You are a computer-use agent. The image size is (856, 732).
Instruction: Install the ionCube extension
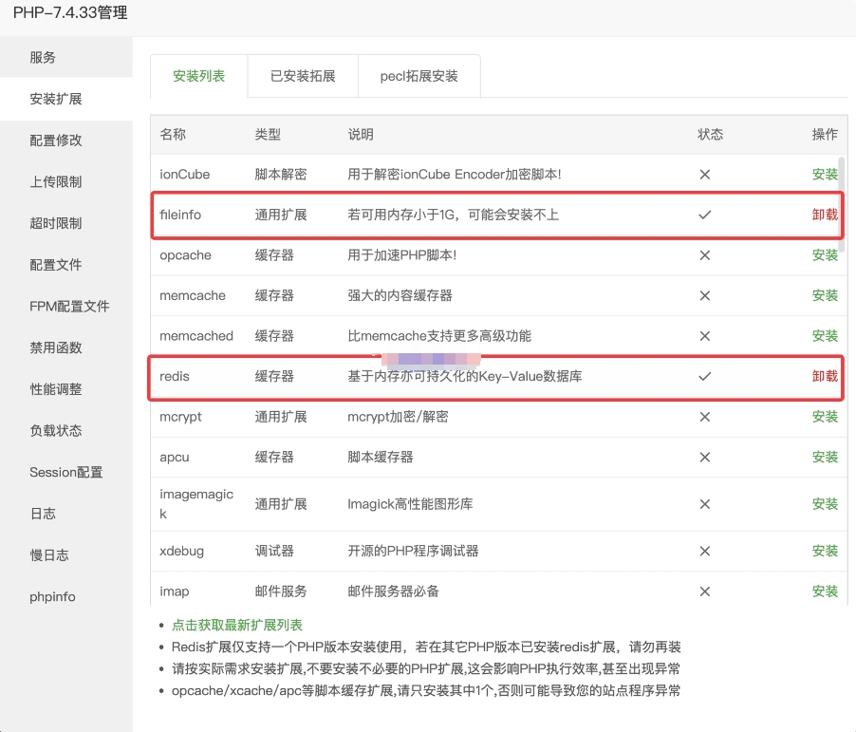click(x=825, y=175)
